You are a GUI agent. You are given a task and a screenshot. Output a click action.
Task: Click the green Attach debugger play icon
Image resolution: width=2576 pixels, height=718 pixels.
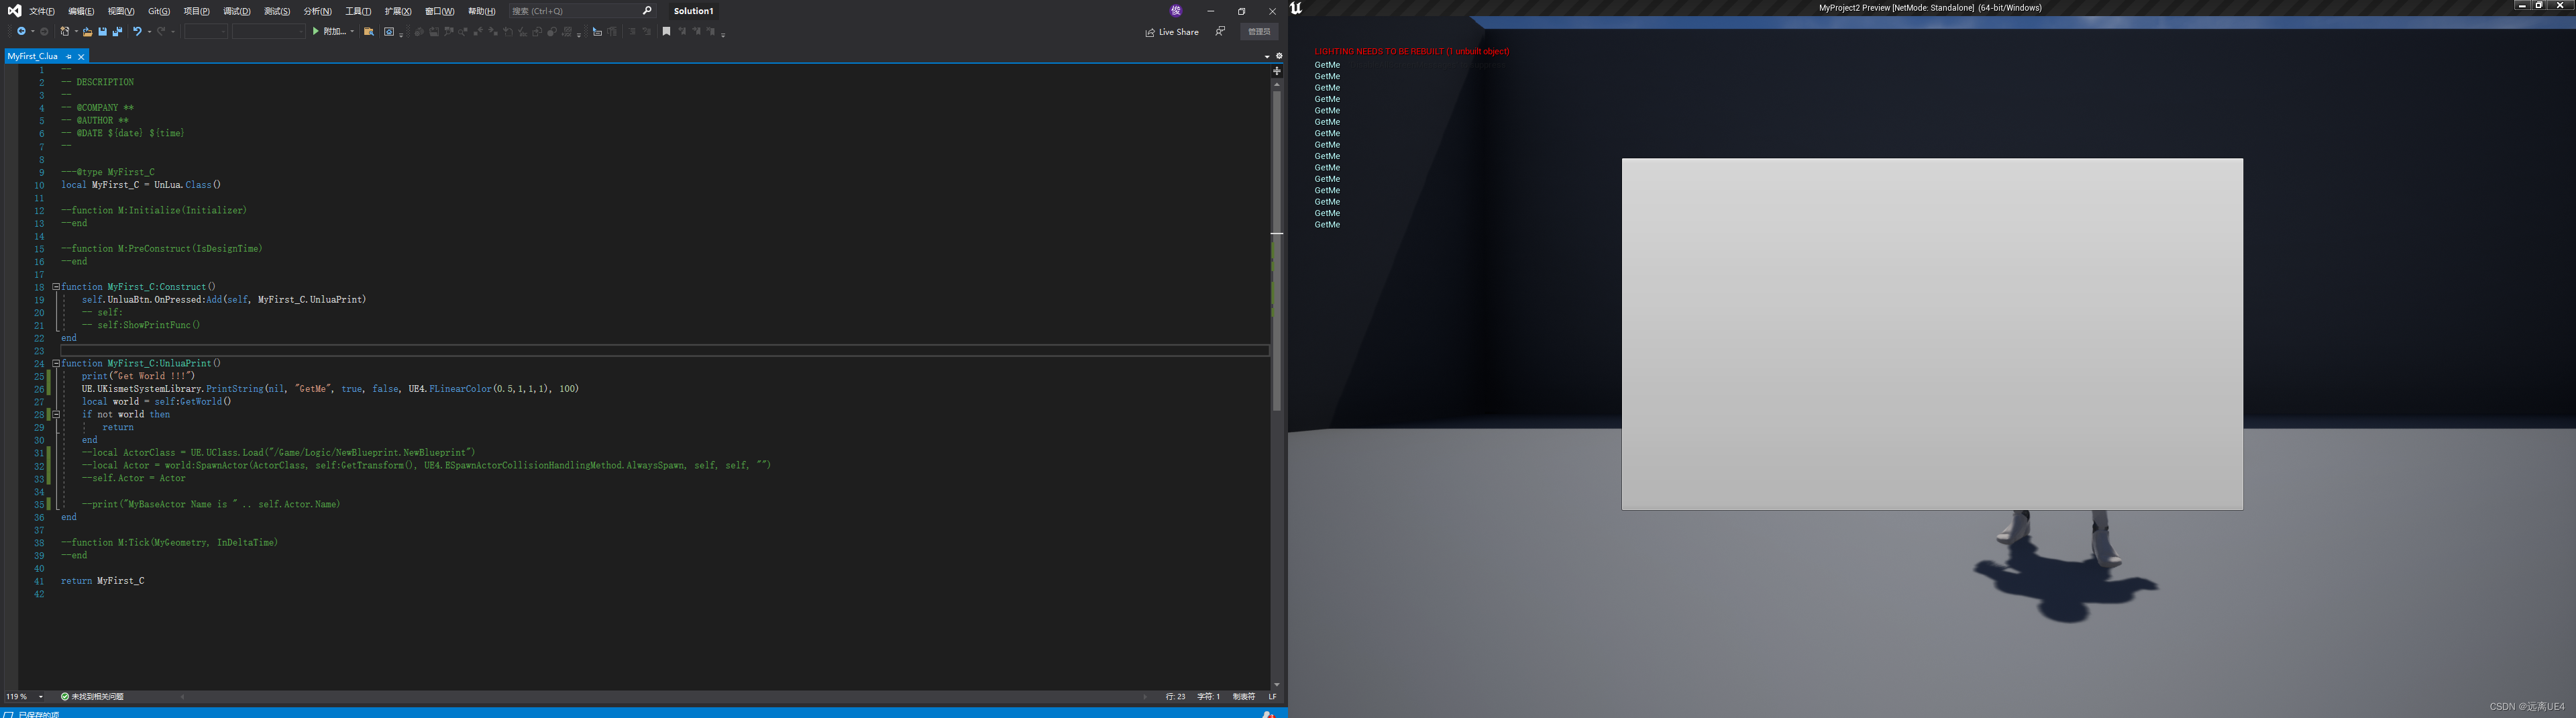316,31
